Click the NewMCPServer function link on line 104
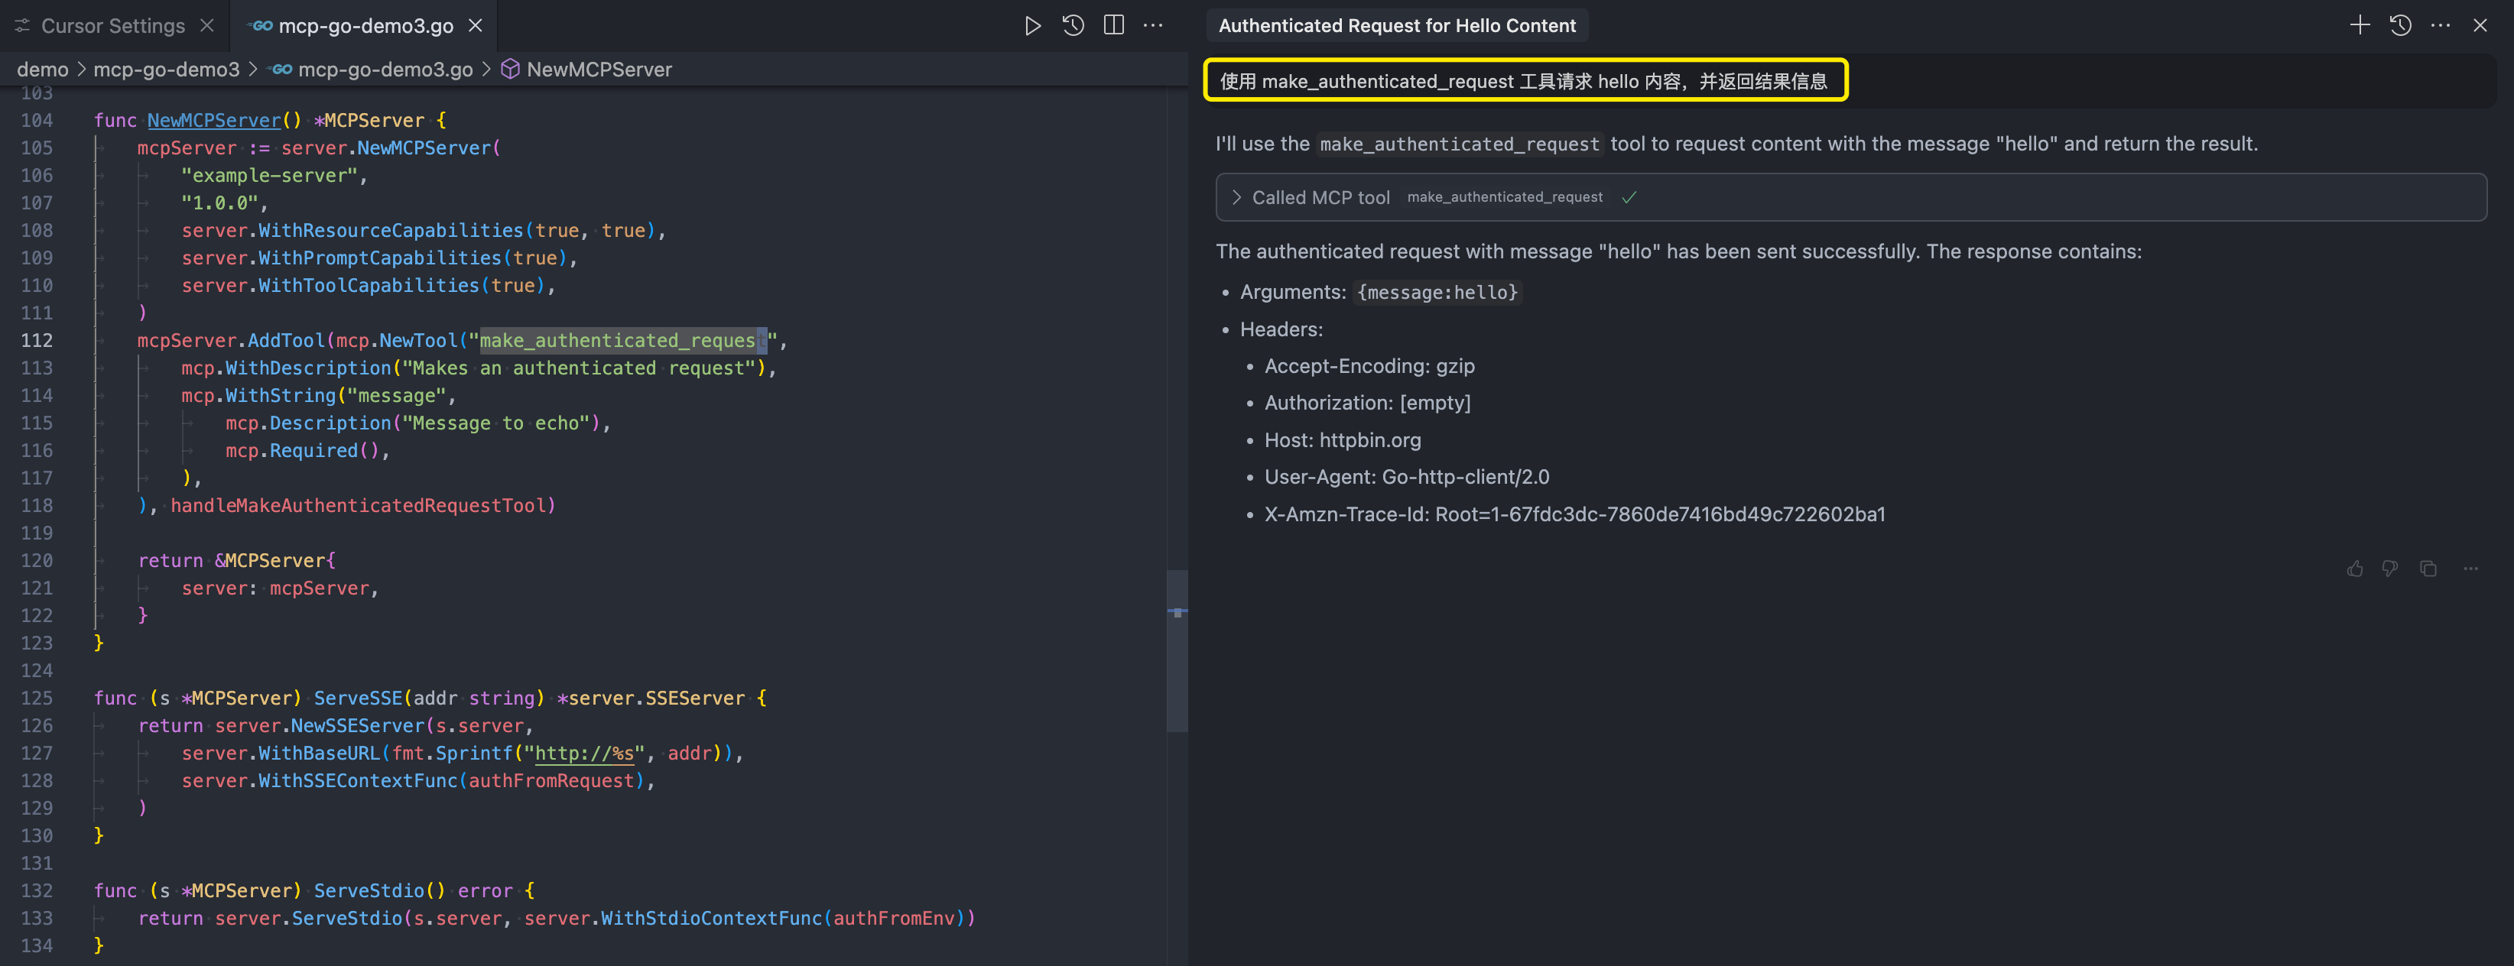This screenshot has height=966, width=2514. (214, 120)
